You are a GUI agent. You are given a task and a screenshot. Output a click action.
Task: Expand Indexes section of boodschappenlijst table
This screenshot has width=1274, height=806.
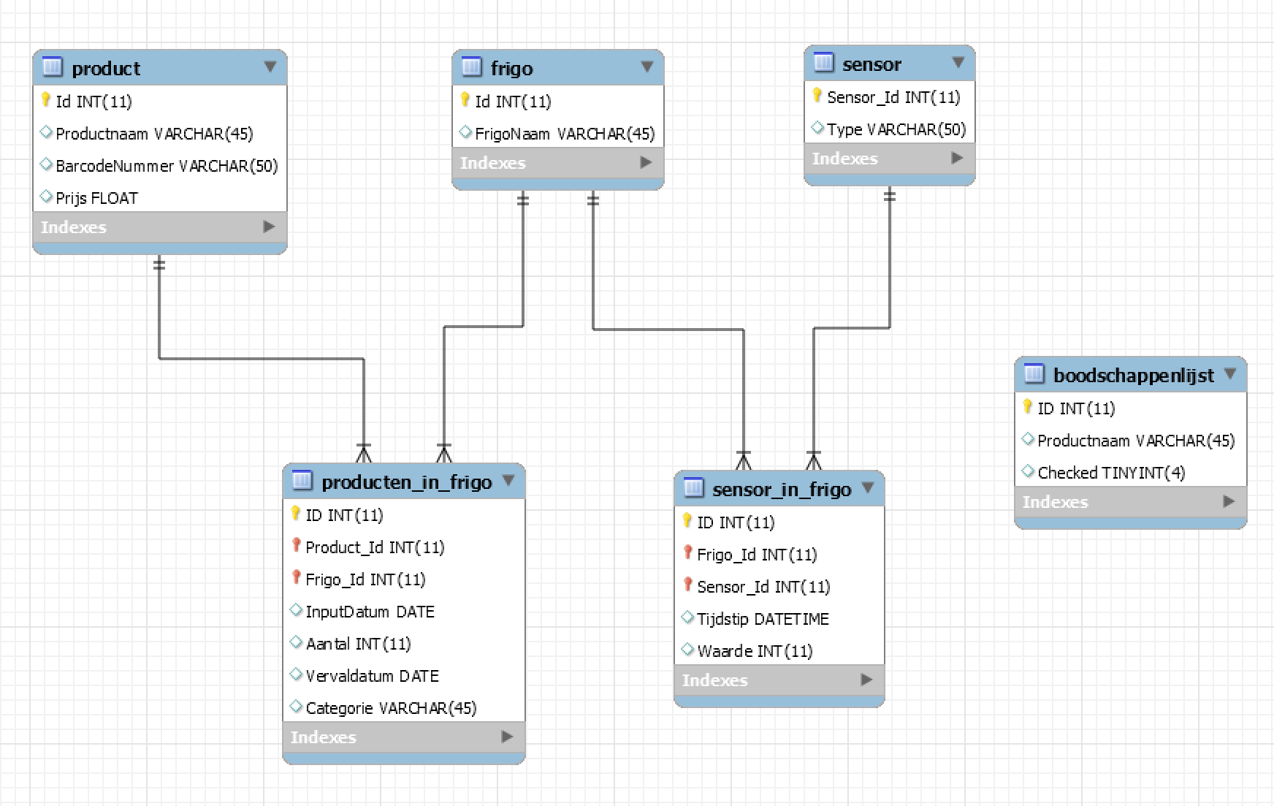pyautogui.click(x=1229, y=501)
